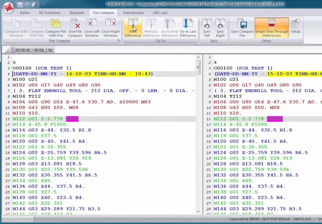Click the 15-10-03 date line in right pane
322x224 pixels.
coord(268,74)
